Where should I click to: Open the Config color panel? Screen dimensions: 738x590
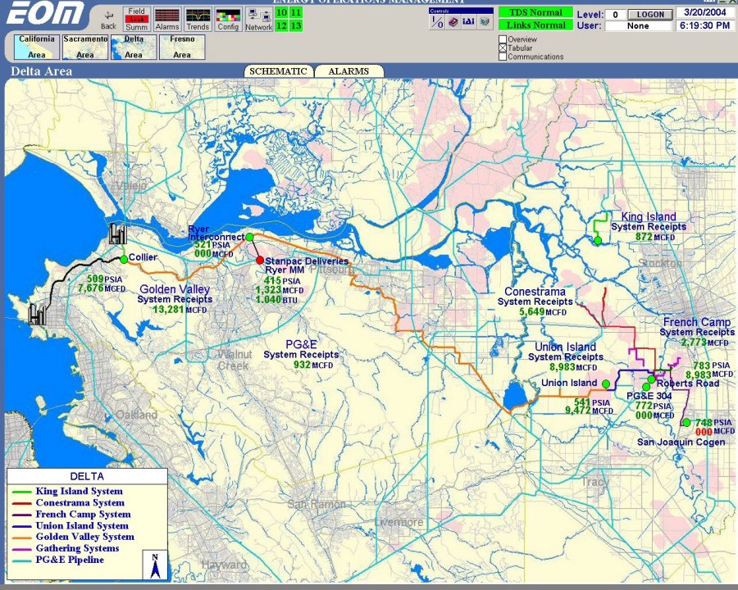[x=228, y=20]
